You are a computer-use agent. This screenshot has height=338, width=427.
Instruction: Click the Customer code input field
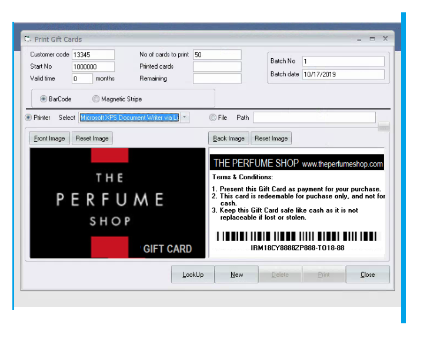click(x=93, y=55)
